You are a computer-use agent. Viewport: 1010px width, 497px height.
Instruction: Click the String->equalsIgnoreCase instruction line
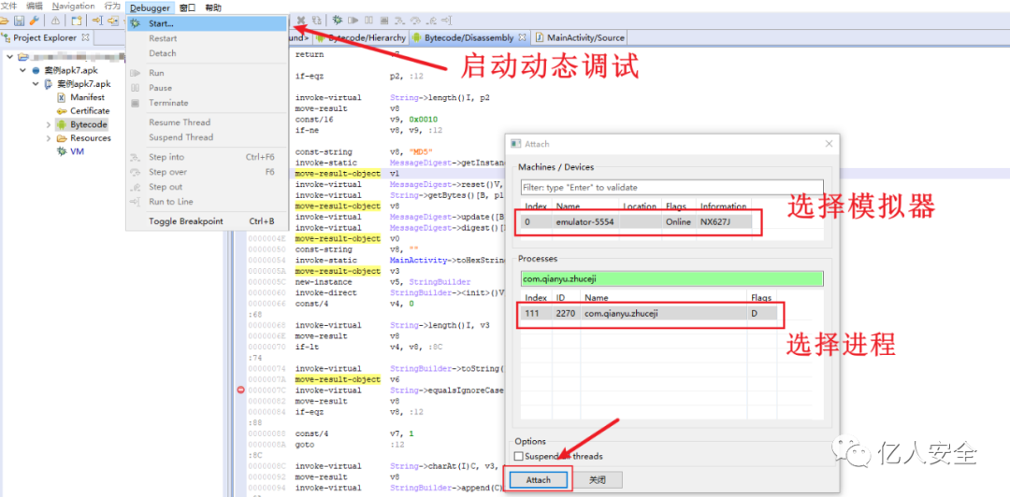tap(399, 390)
